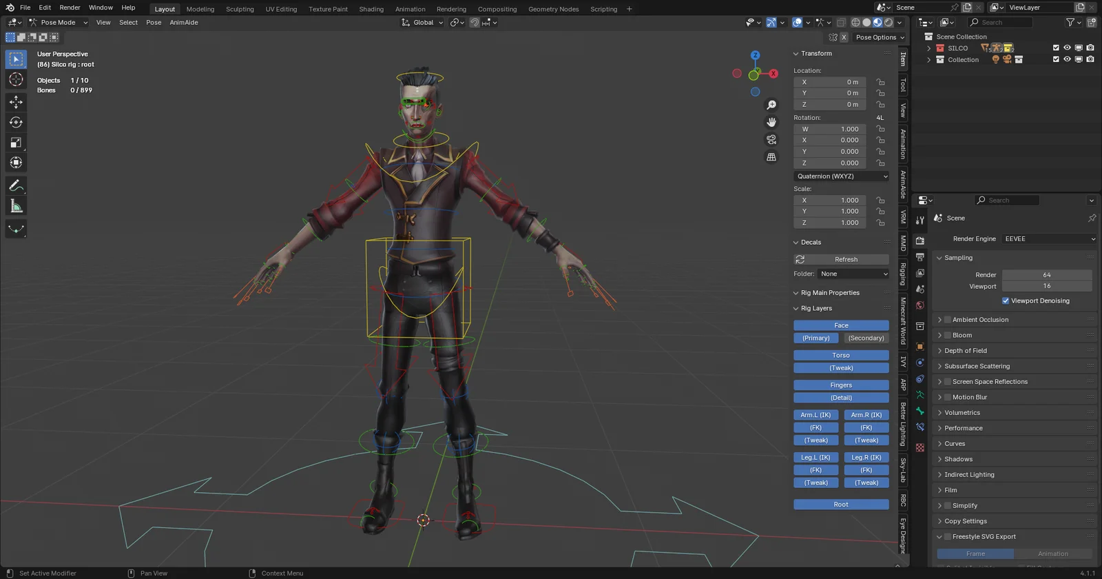Switch orthographic/perspective grid icon

[771, 157]
